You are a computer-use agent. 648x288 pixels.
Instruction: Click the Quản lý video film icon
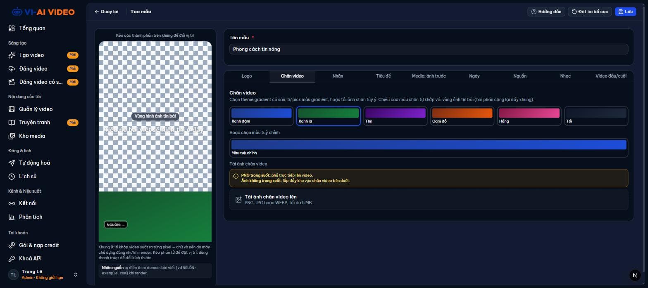(x=12, y=109)
